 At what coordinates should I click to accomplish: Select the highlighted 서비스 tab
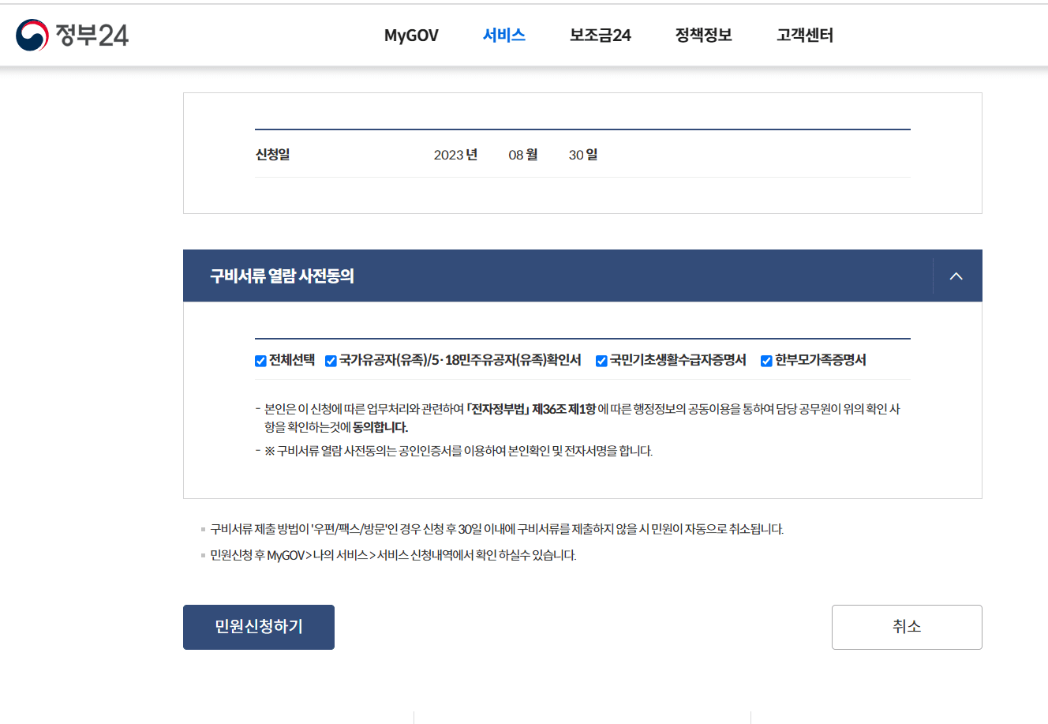click(503, 35)
